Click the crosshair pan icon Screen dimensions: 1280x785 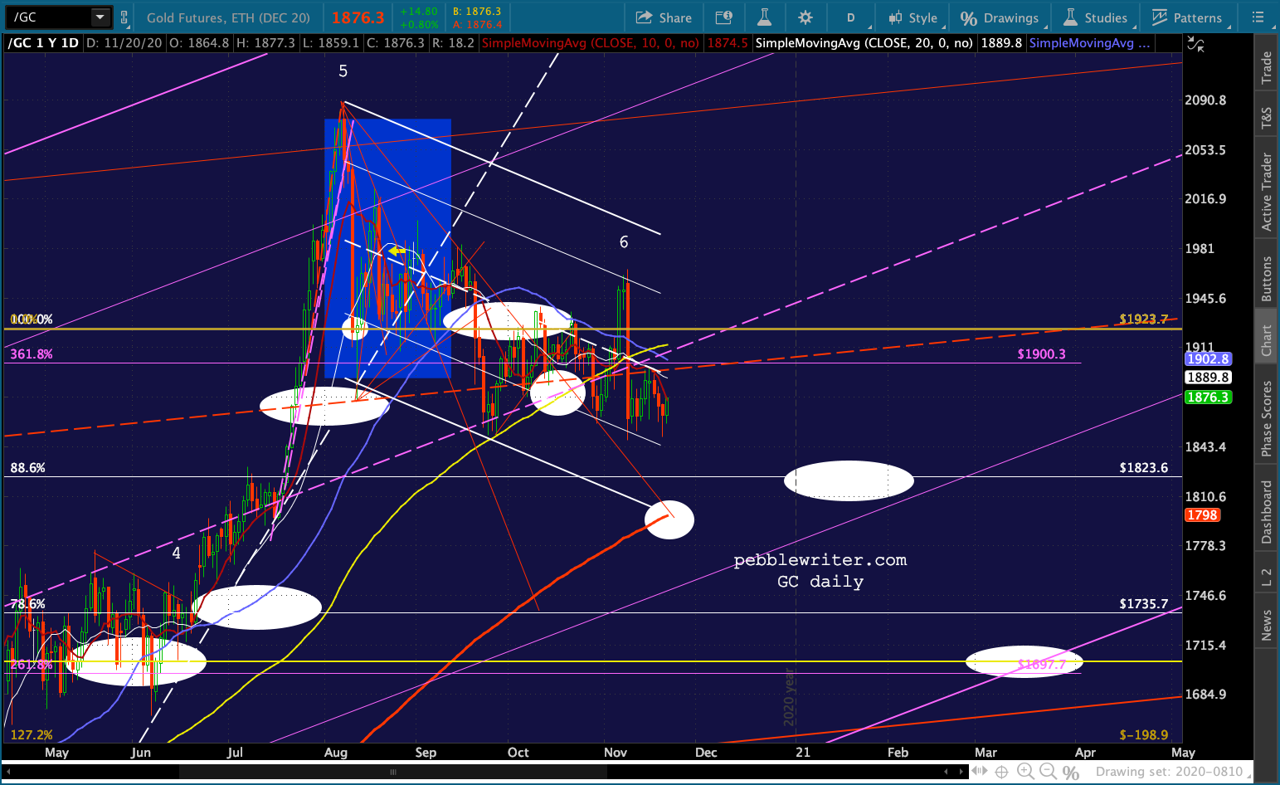(x=1002, y=773)
